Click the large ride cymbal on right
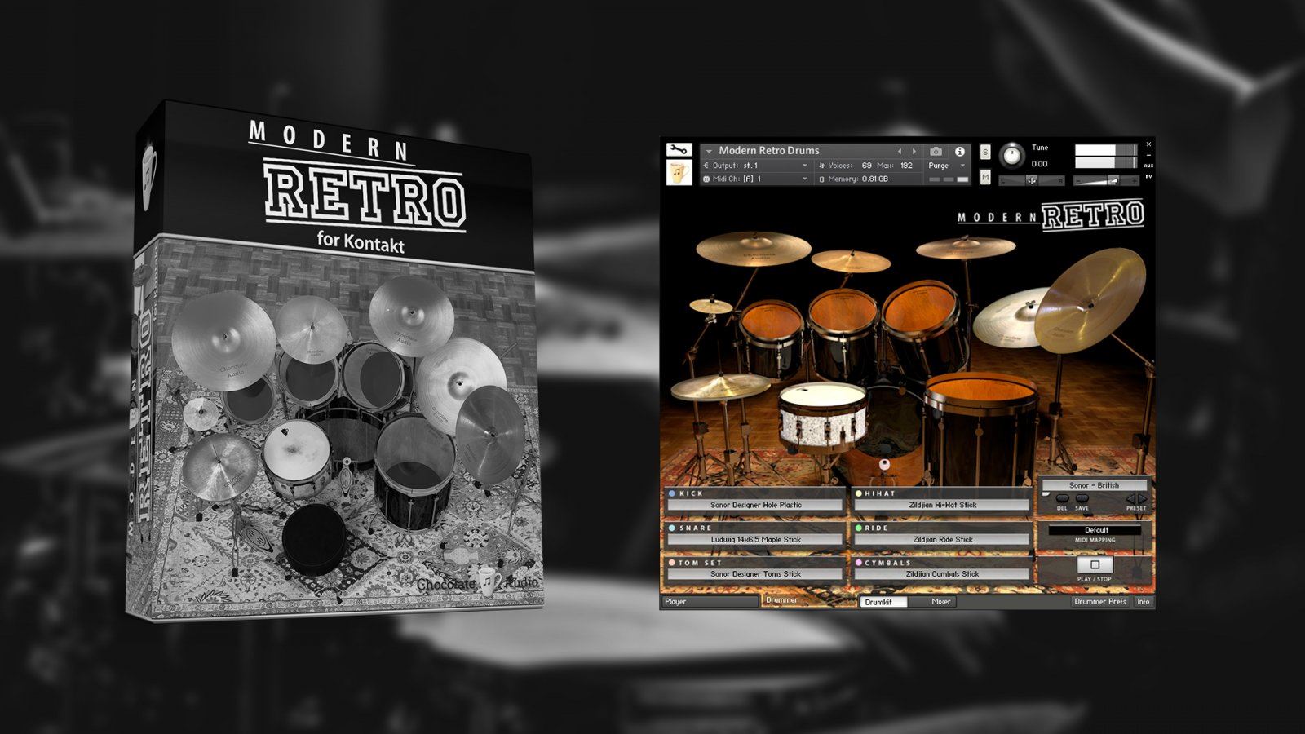 pos(1089,300)
